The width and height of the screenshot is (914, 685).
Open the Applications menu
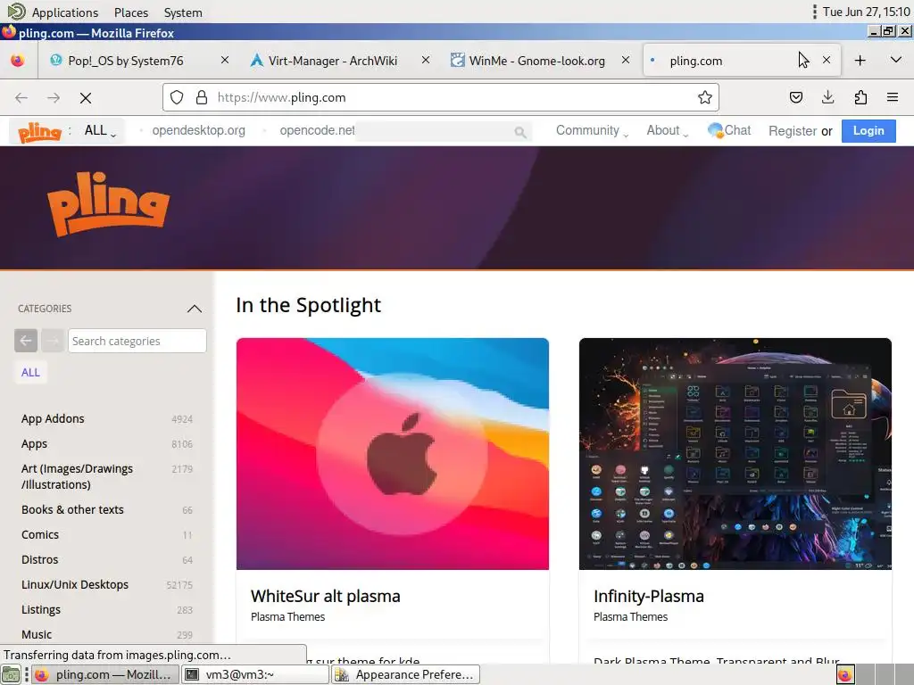(64, 12)
